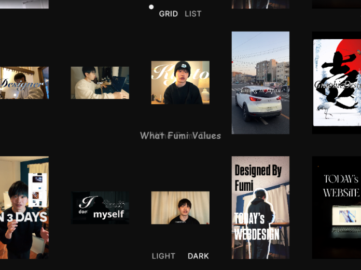Screen dimensions: 361x270
Task: Switch to GRID view
Action: click(168, 14)
